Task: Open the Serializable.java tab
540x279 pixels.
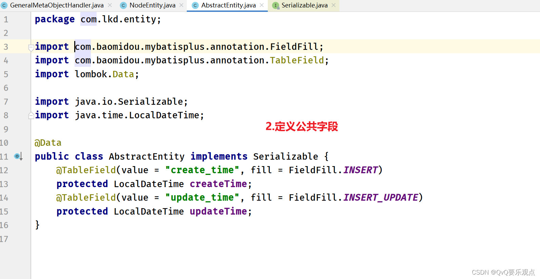Action: pyautogui.click(x=304, y=5)
